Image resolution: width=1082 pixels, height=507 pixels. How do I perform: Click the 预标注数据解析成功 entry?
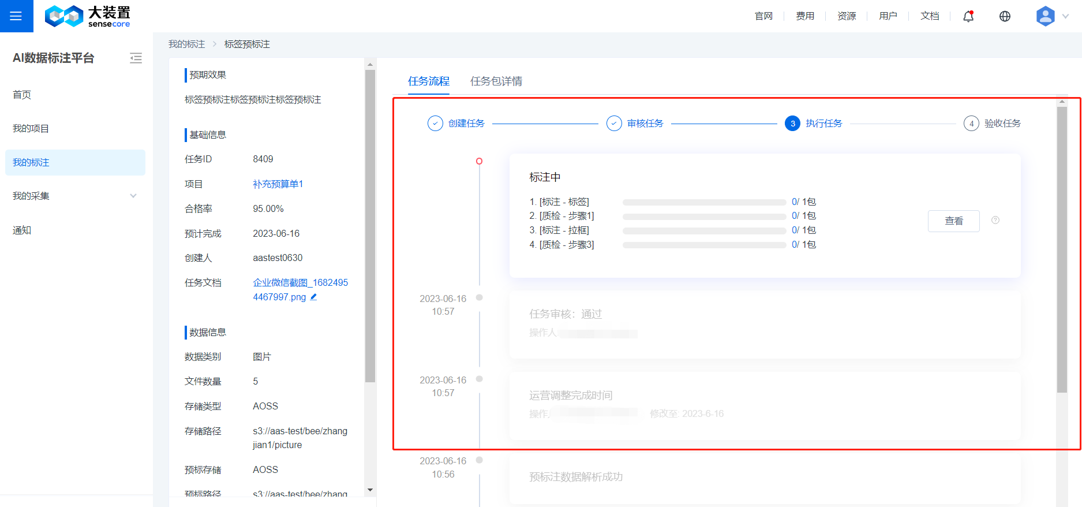[576, 477]
